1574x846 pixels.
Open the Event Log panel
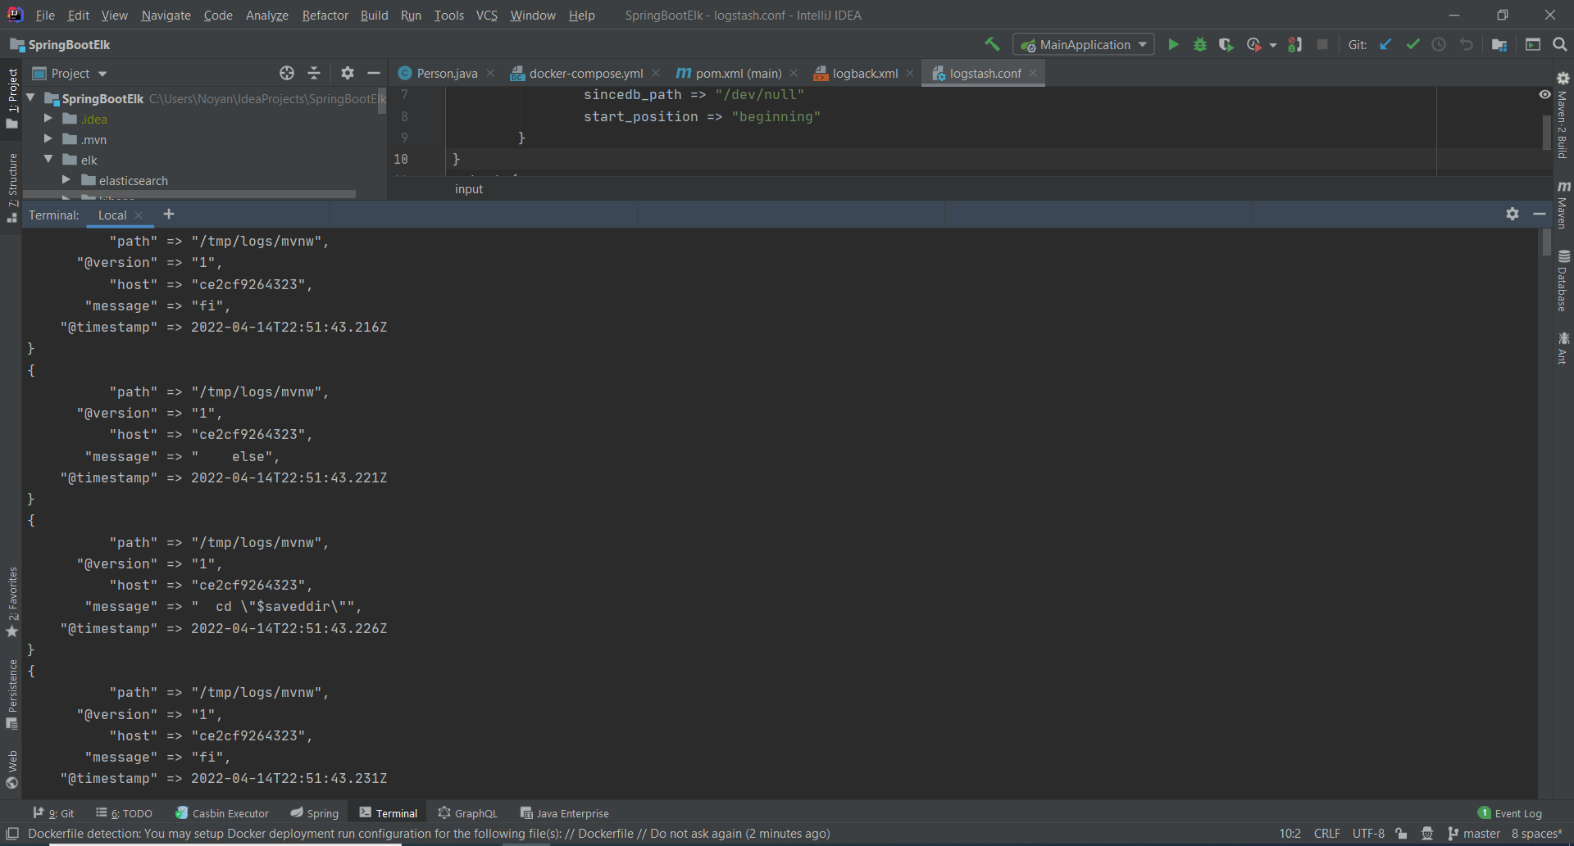pos(1509,813)
